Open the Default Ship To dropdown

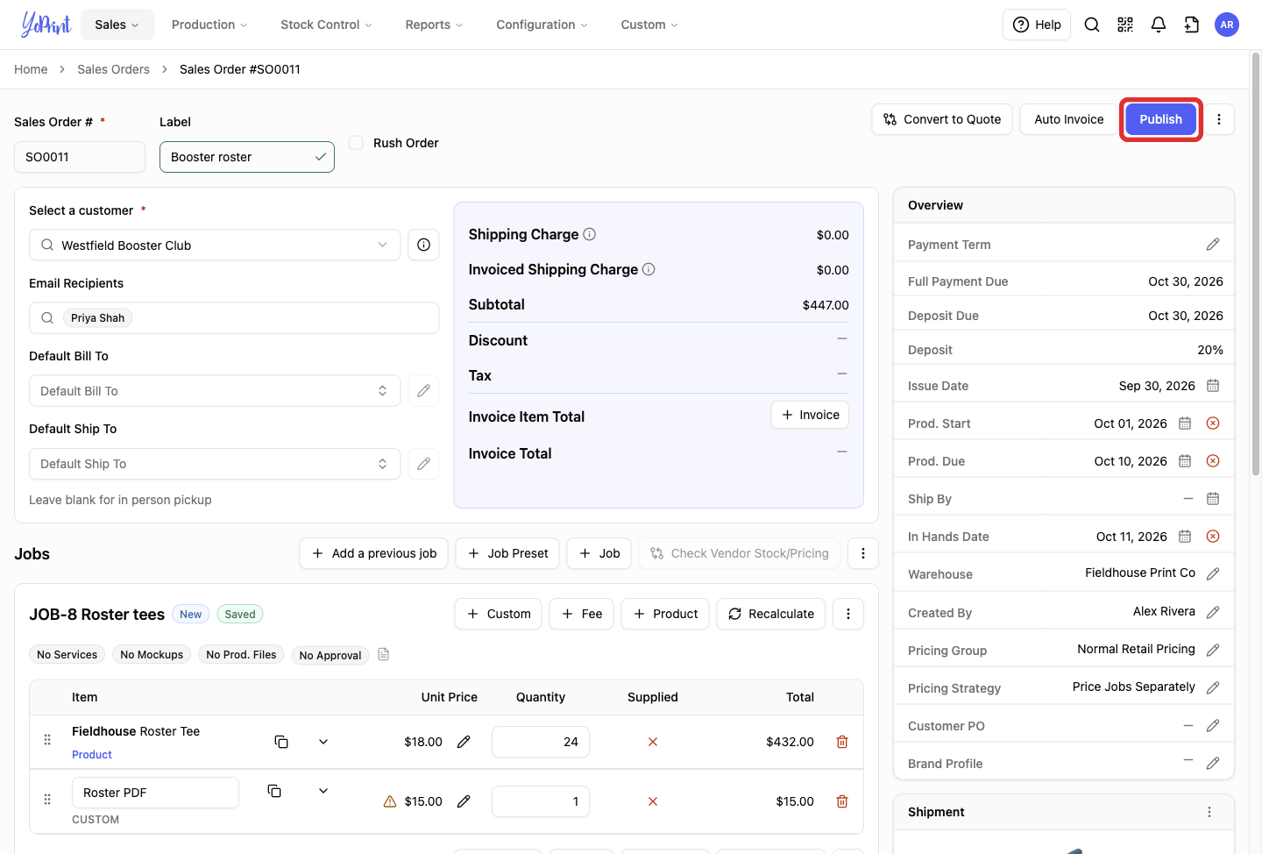point(215,464)
